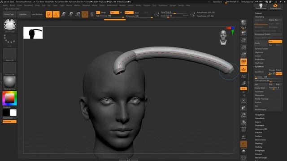Expand the FiberMesh section
The width and height of the screenshot is (287, 161).
260,125
